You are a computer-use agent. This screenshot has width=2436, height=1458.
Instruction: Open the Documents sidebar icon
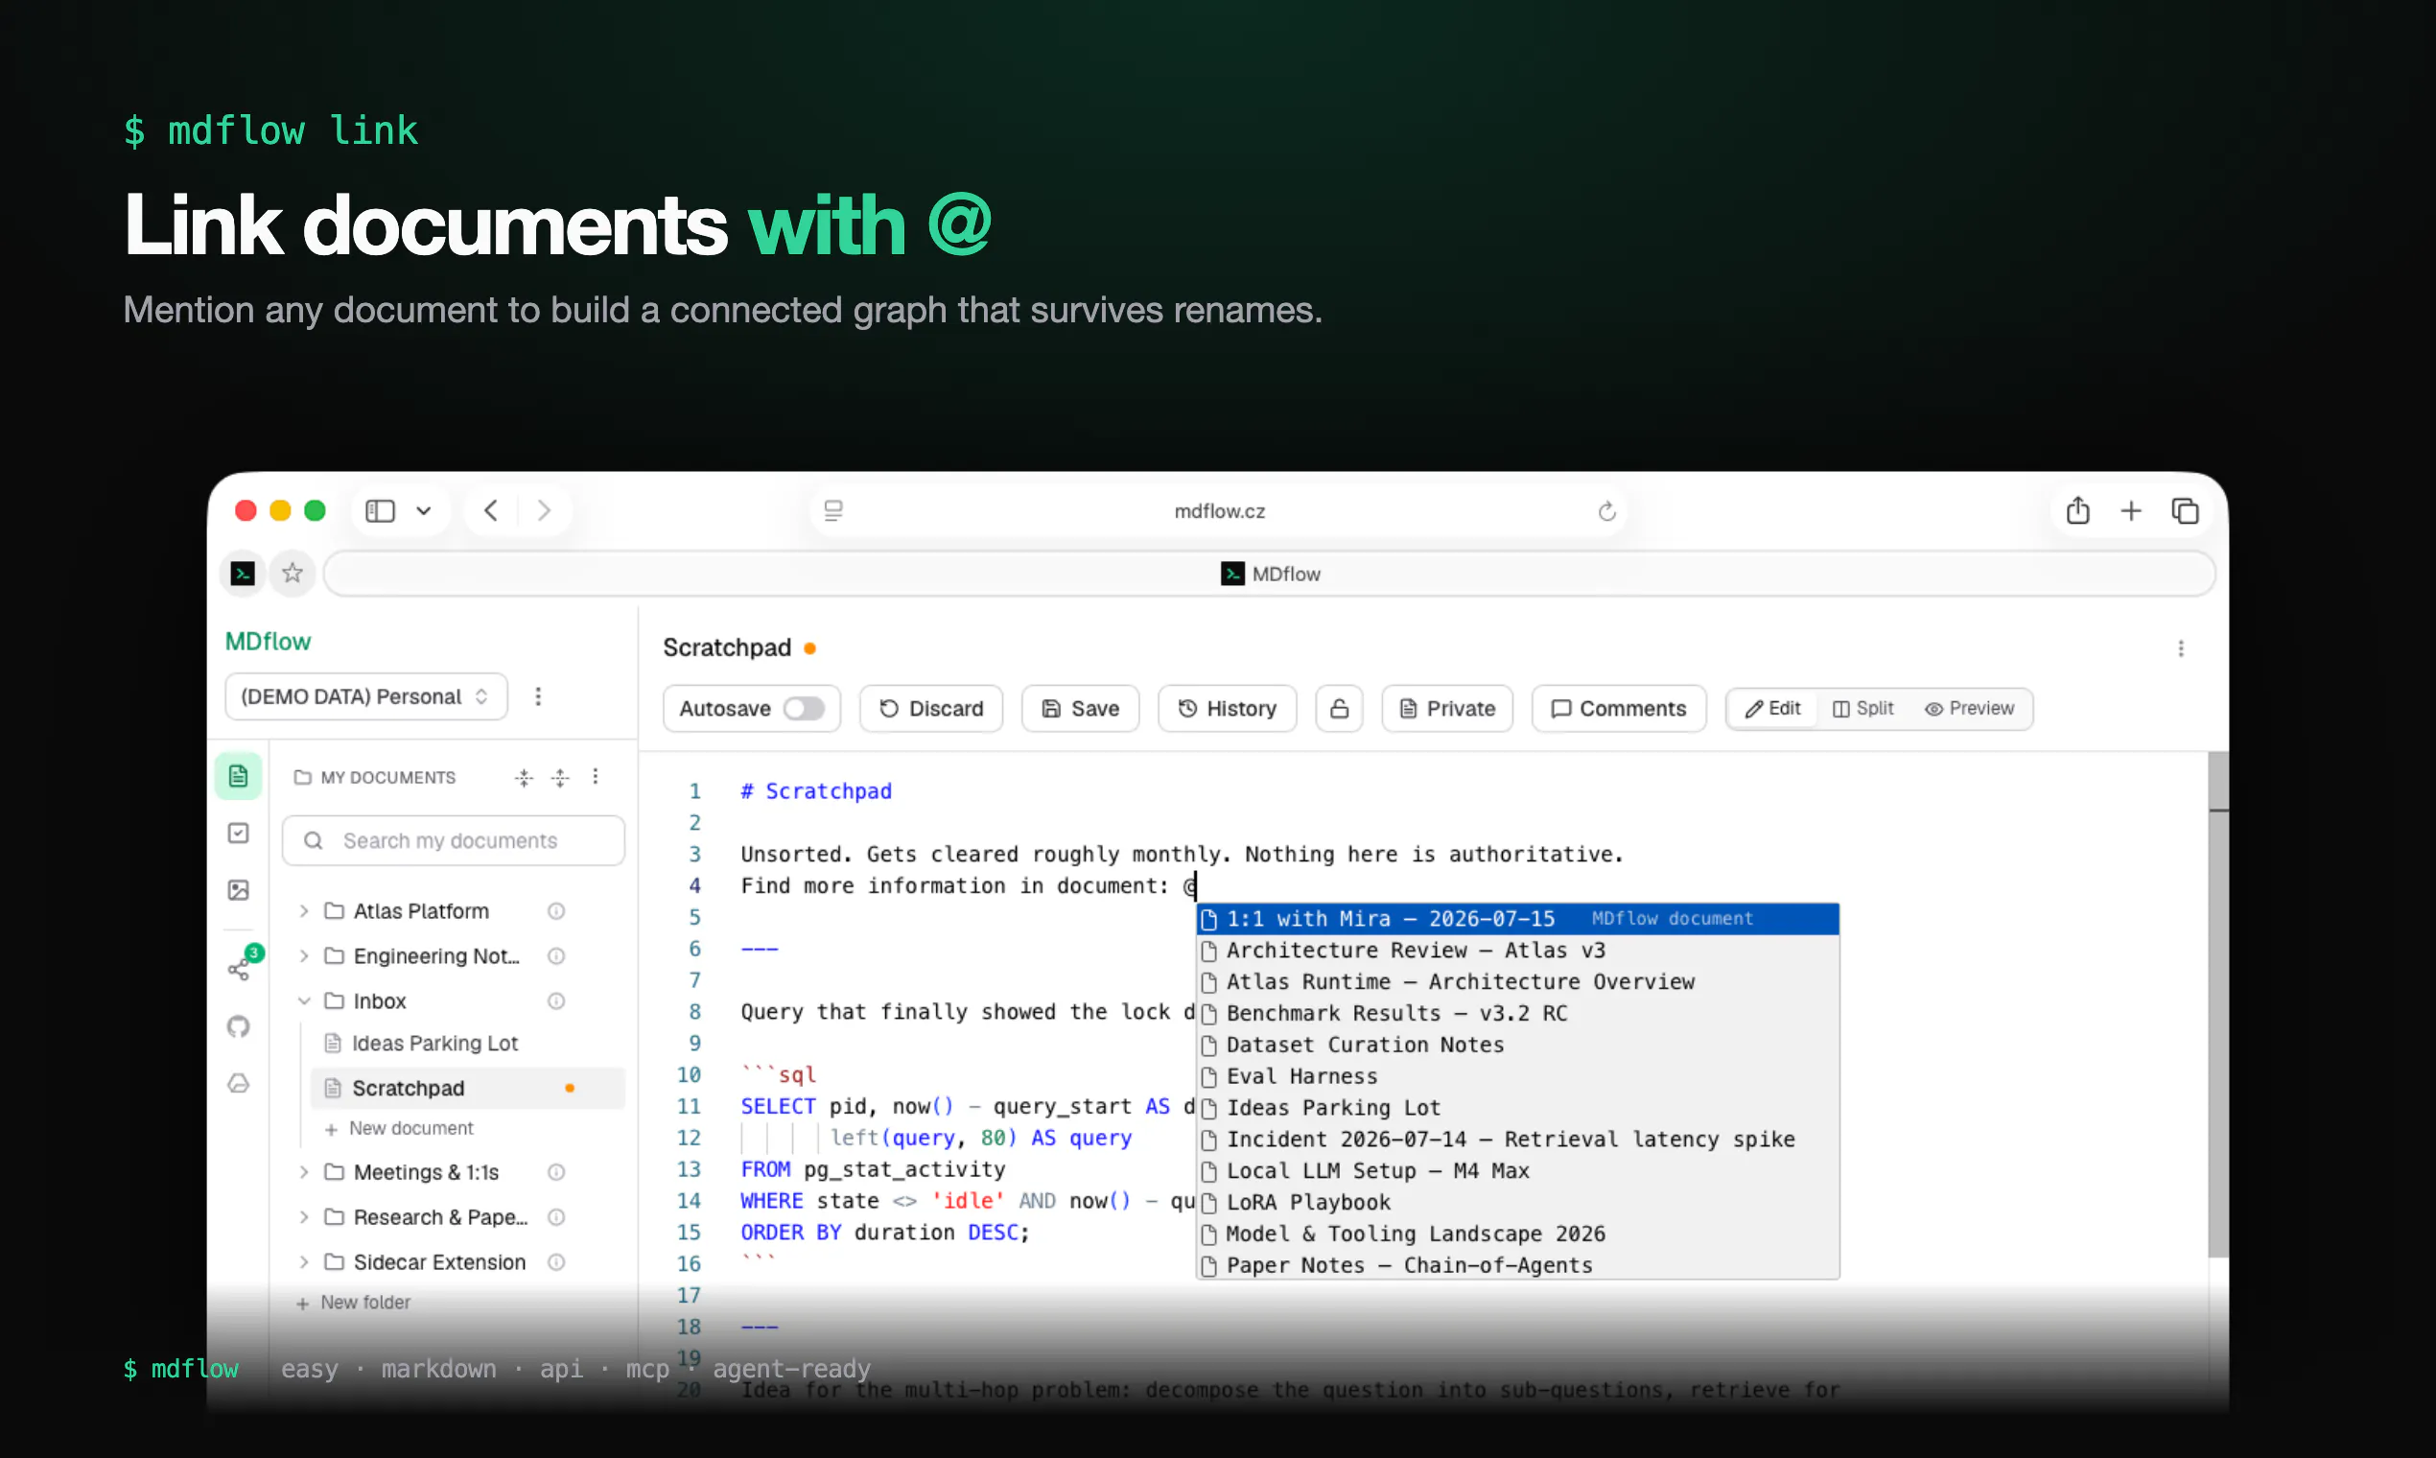(238, 776)
